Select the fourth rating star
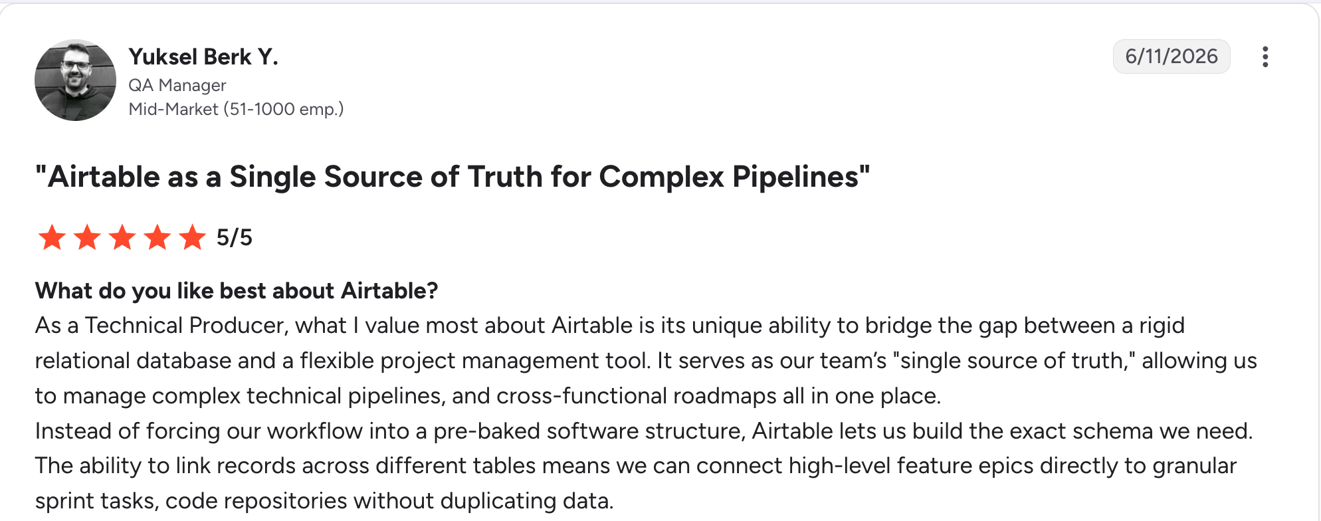The image size is (1321, 521). [x=157, y=237]
